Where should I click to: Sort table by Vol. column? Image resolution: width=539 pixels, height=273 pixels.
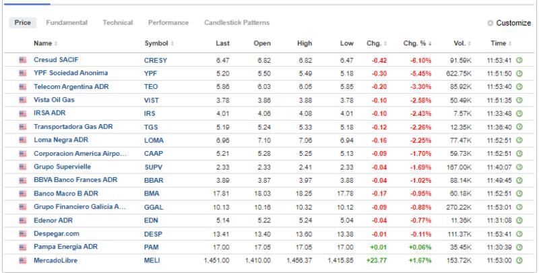462,44
